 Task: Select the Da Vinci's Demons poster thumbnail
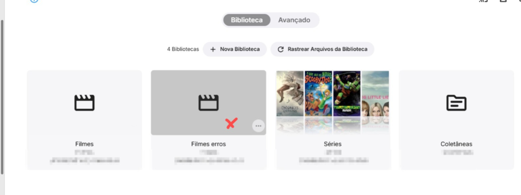point(290,94)
